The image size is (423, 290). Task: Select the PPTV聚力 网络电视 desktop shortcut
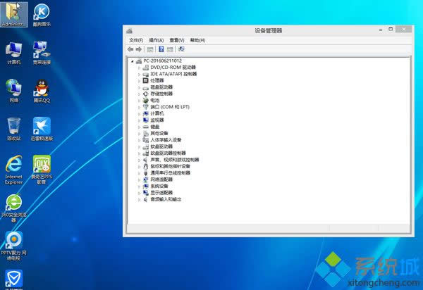pyautogui.click(x=14, y=246)
